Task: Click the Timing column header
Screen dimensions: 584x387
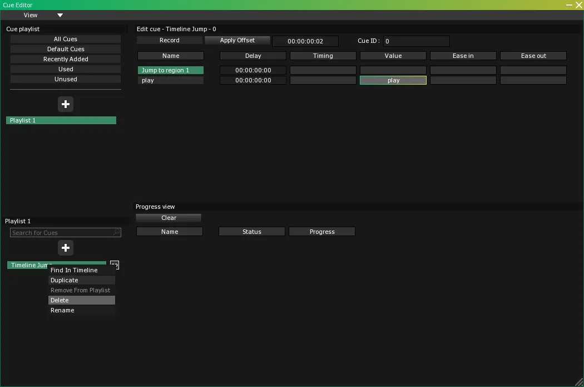Action: pos(323,56)
